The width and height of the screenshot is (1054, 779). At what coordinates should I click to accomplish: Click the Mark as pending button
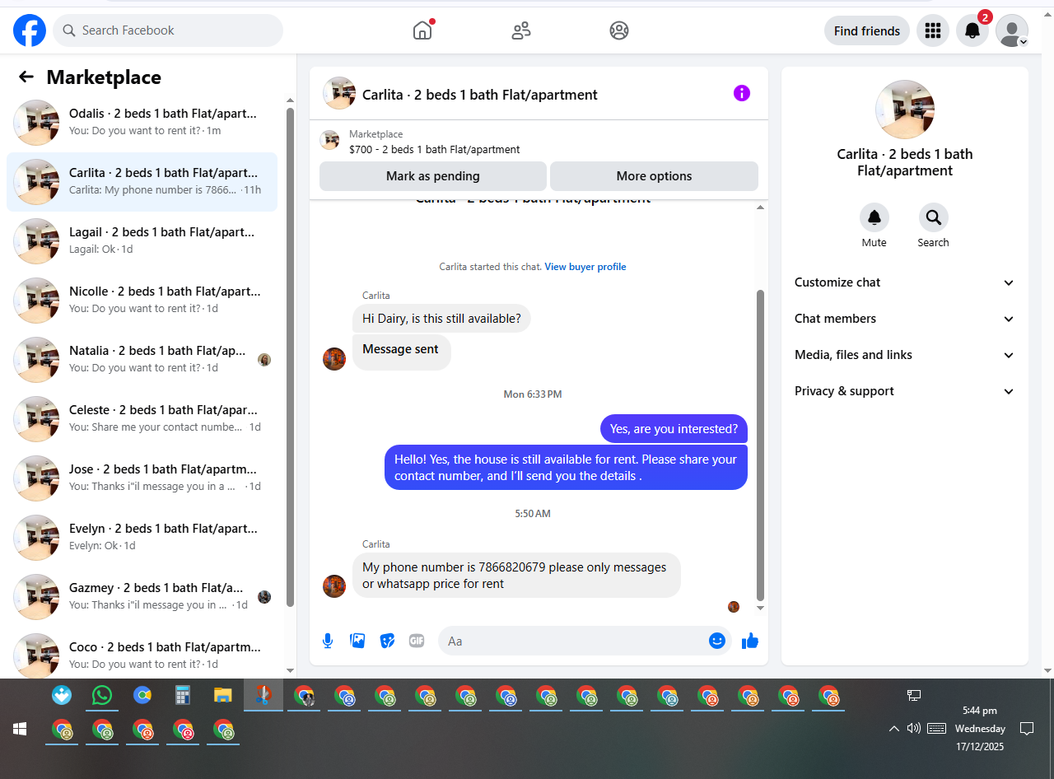point(433,176)
